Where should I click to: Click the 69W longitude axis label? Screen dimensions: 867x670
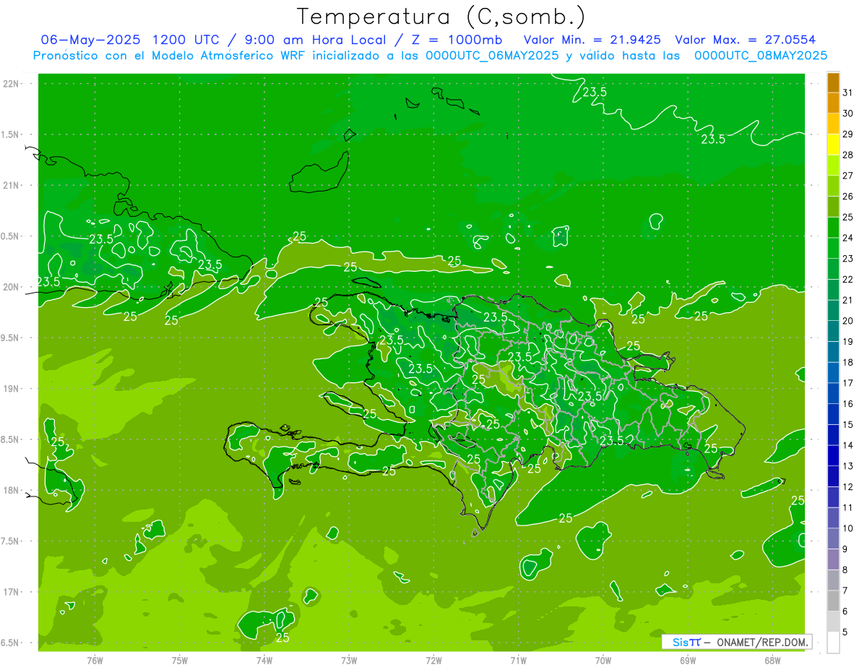click(x=687, y=660)
